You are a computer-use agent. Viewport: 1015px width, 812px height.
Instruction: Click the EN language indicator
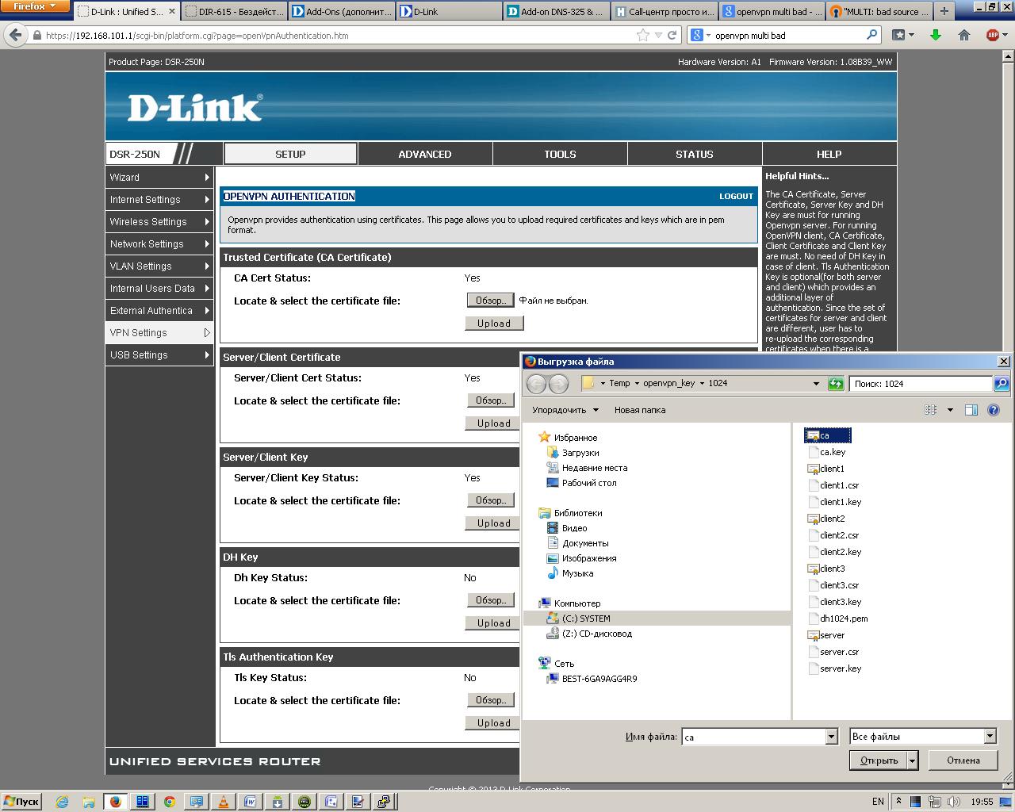878,802
